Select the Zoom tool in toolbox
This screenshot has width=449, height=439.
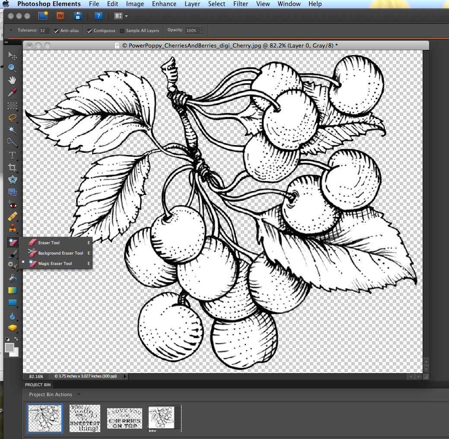pos(12,68)
